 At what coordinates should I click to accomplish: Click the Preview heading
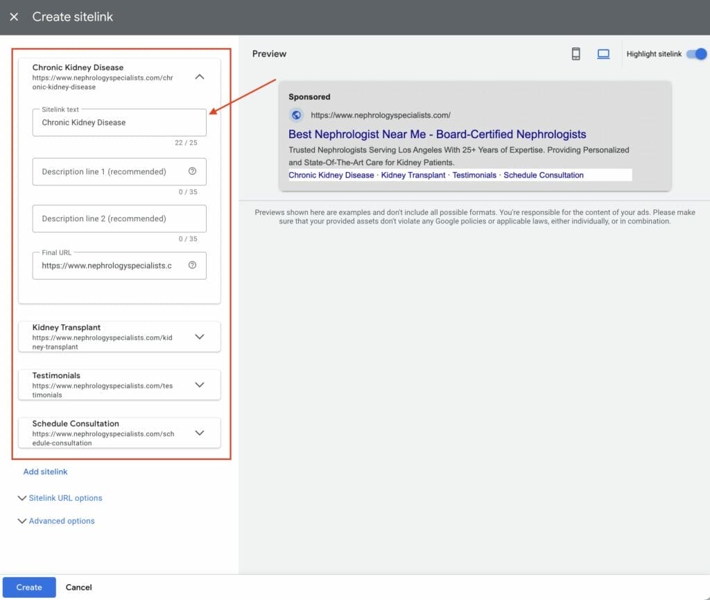(270, 54)
